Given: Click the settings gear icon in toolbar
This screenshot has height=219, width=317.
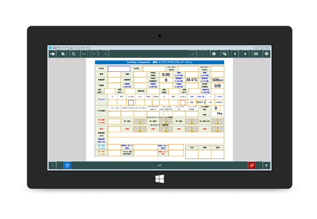Looking at the screenshot, I should coord(267,54).
